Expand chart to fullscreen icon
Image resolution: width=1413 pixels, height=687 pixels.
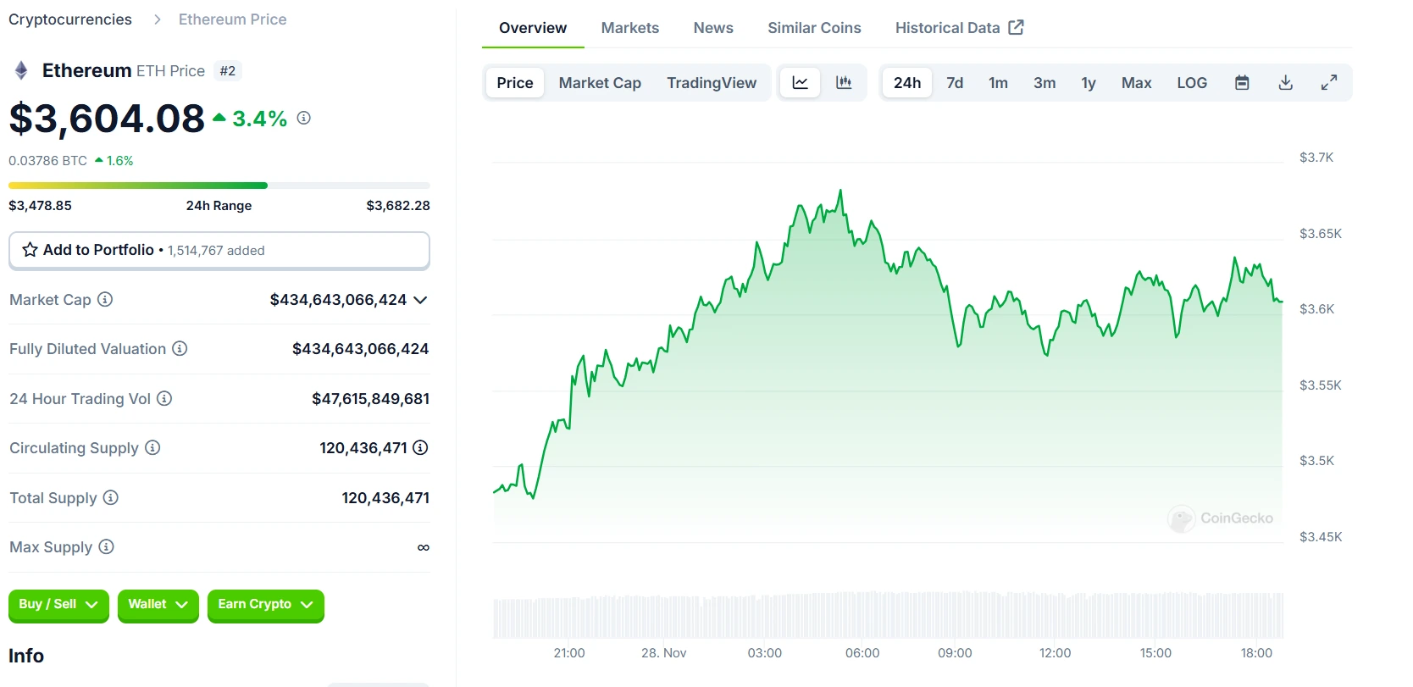click(1329, 82)
